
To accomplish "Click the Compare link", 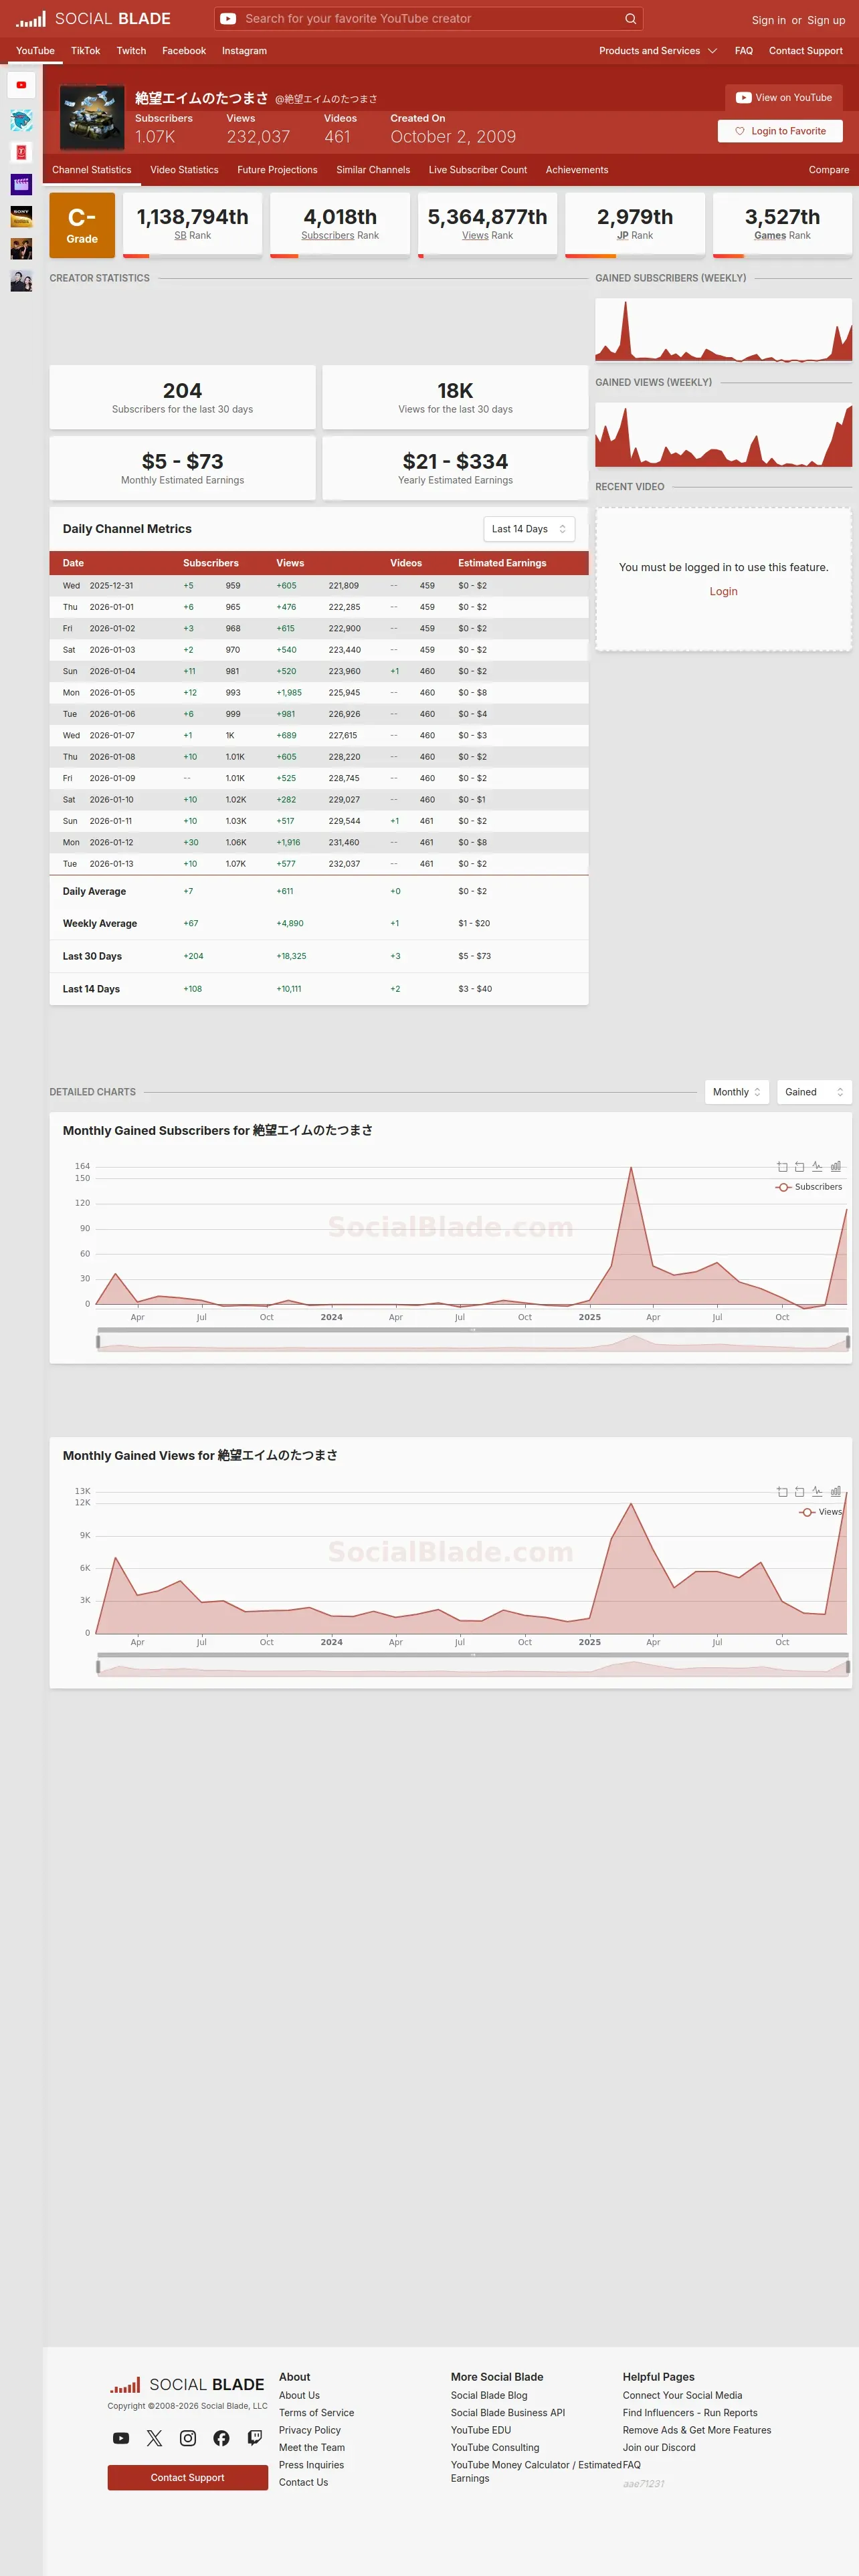I will (829, 170).
